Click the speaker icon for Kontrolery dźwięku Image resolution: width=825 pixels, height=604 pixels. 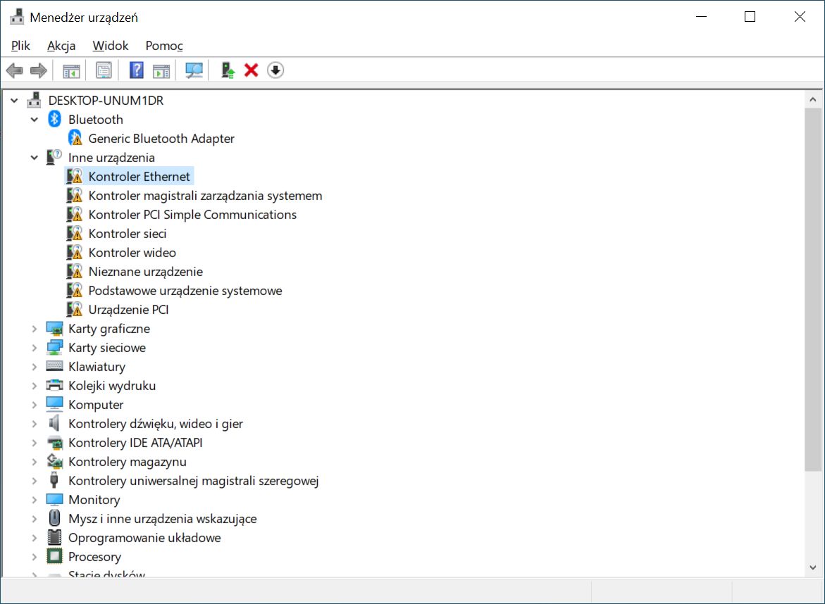(54, 423)
